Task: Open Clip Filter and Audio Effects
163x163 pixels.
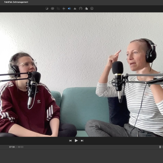Action: pos(86,9)
